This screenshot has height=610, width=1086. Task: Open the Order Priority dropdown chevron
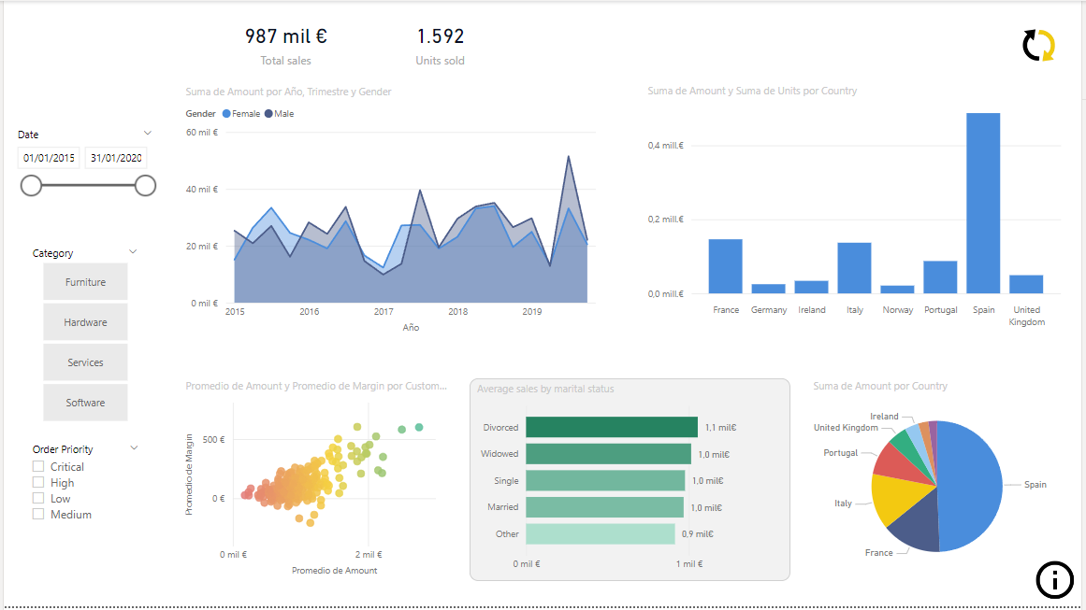(134, 448)
